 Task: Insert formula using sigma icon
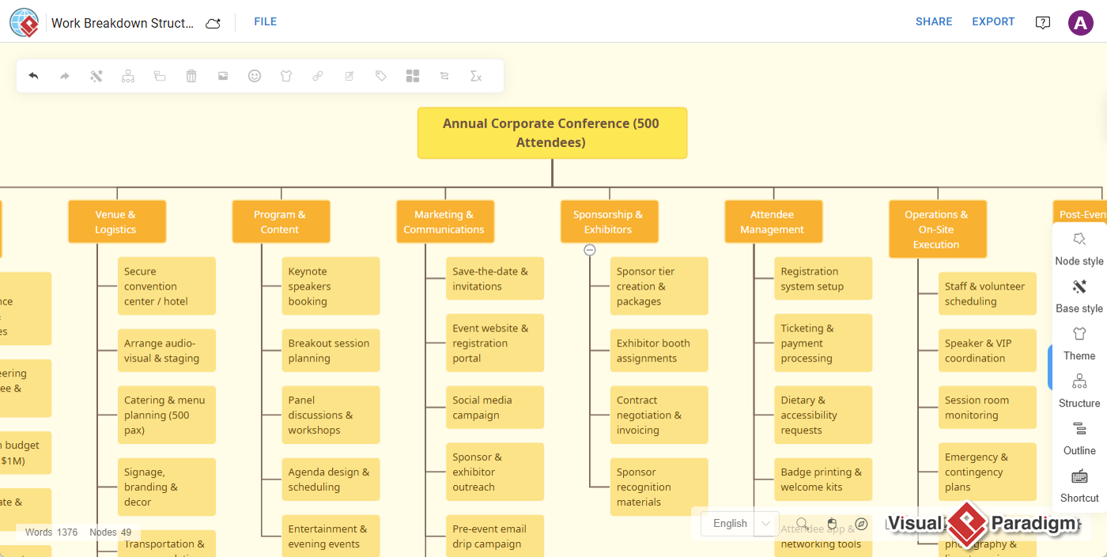coord(476,76)
